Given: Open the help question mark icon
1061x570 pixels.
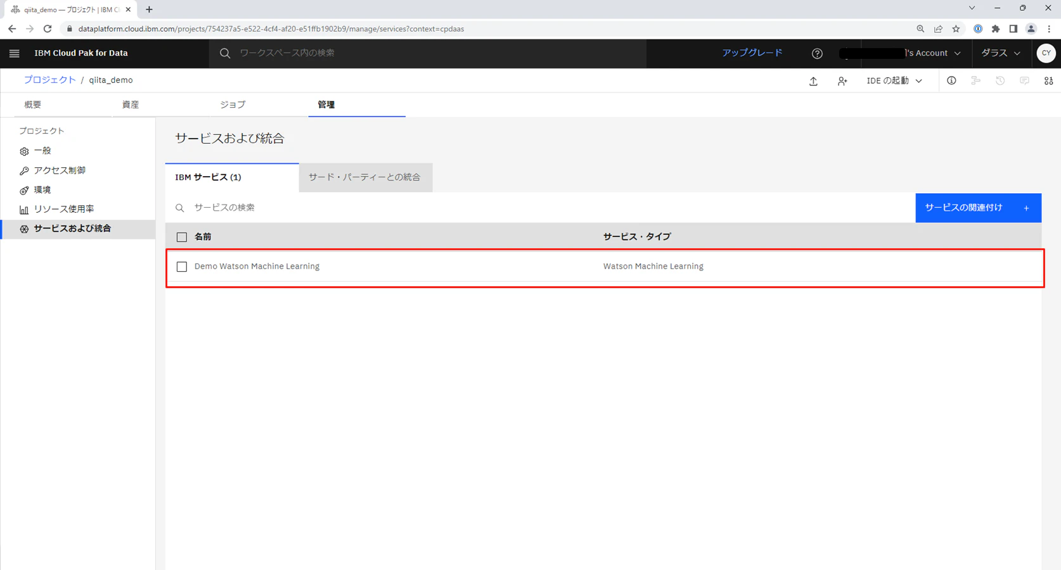Looking at the screenshot, I should [x=817, y=54].
